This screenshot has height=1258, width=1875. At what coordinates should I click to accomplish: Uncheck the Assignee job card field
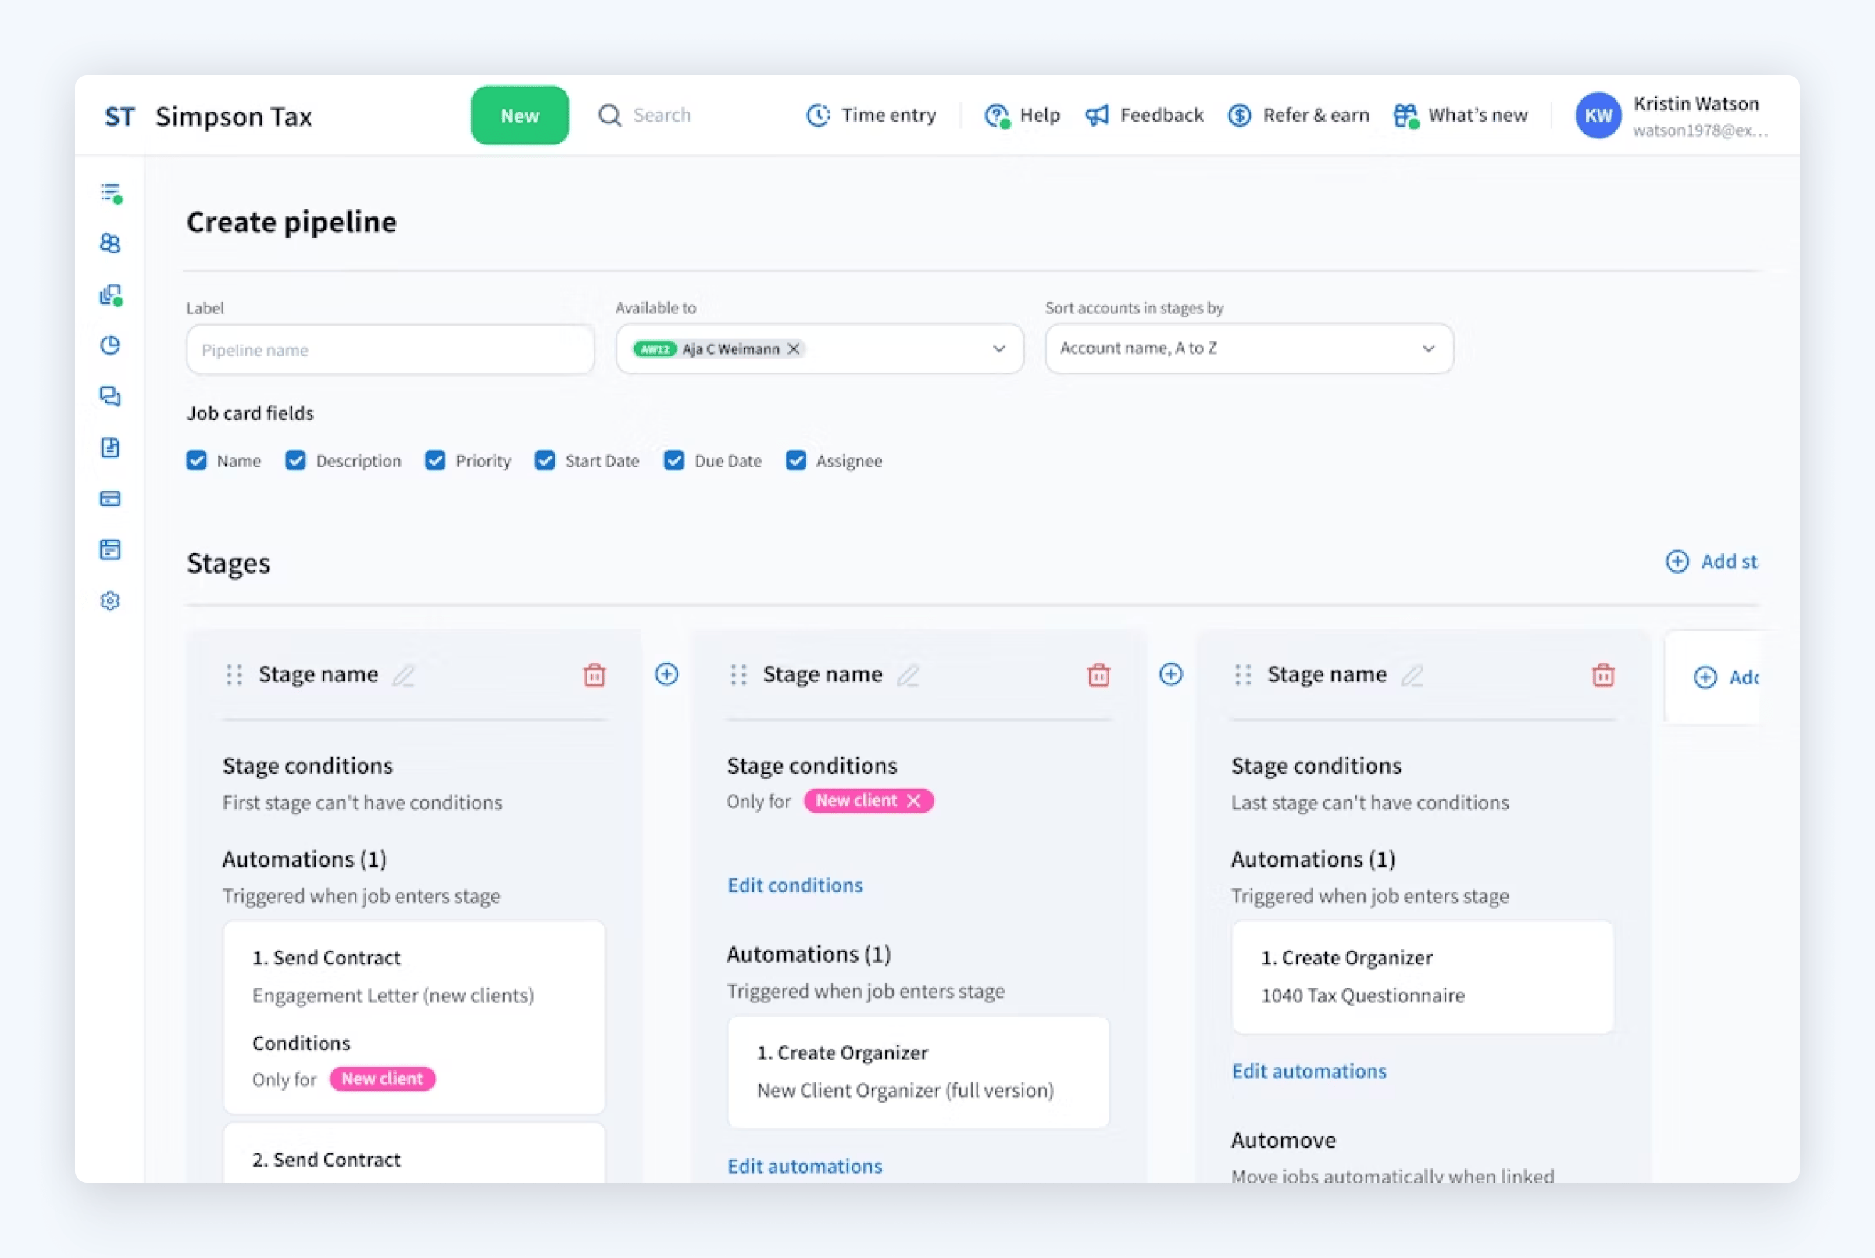pos(796,460)
